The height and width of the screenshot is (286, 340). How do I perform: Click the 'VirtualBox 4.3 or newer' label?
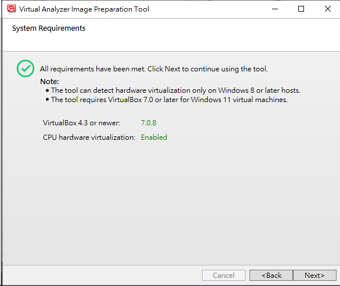[x=81, y=123]
